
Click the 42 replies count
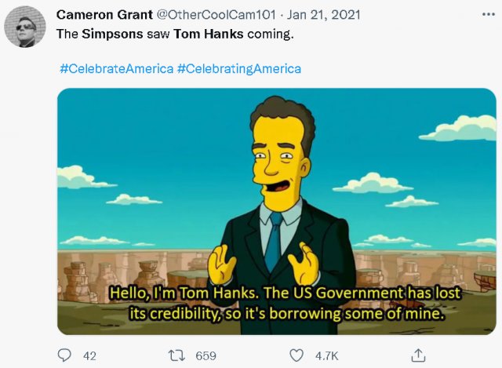[x=89, y=356]
